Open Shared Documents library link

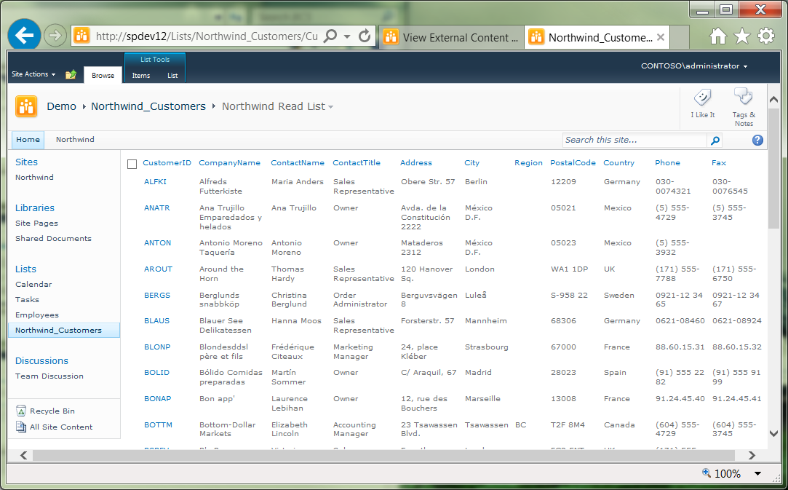pos(53,239)
